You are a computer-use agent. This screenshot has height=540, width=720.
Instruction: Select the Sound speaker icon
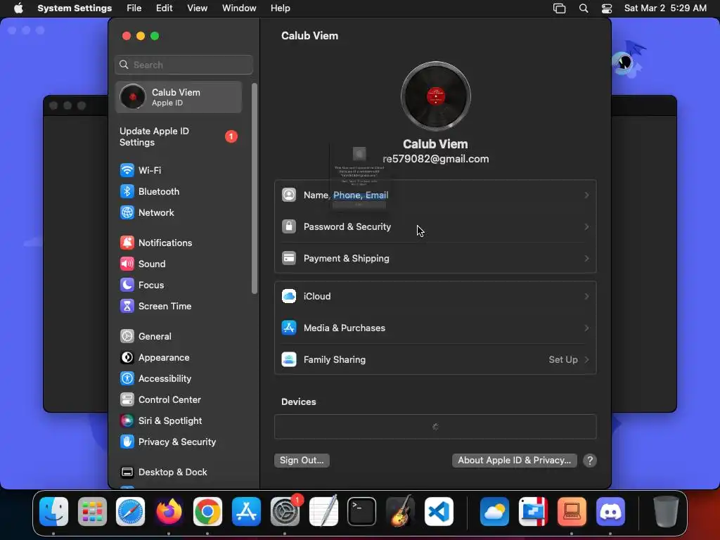click(x=127, y=264)
